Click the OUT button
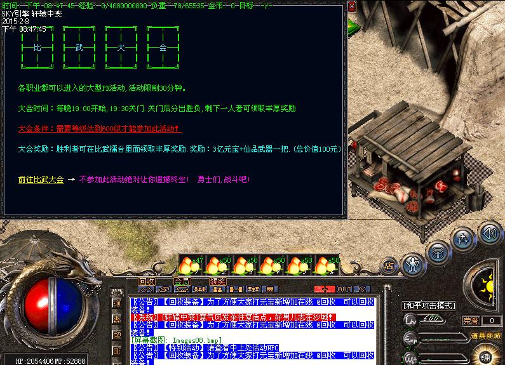 (x=344, y=289)
